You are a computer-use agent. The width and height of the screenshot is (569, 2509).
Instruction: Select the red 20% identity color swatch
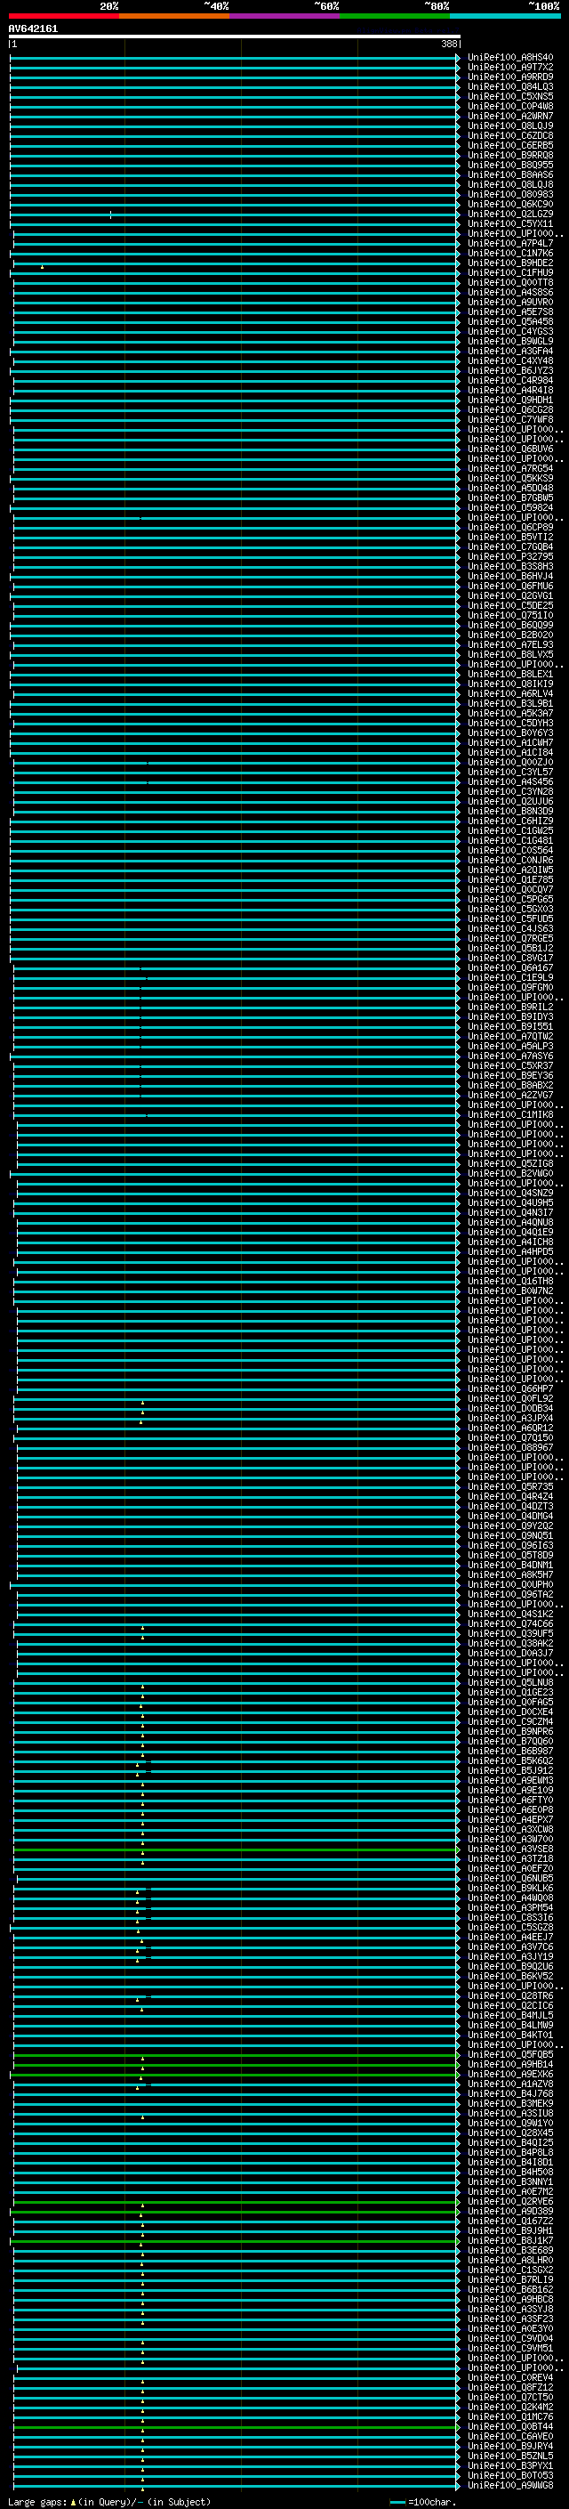point(63,16)
